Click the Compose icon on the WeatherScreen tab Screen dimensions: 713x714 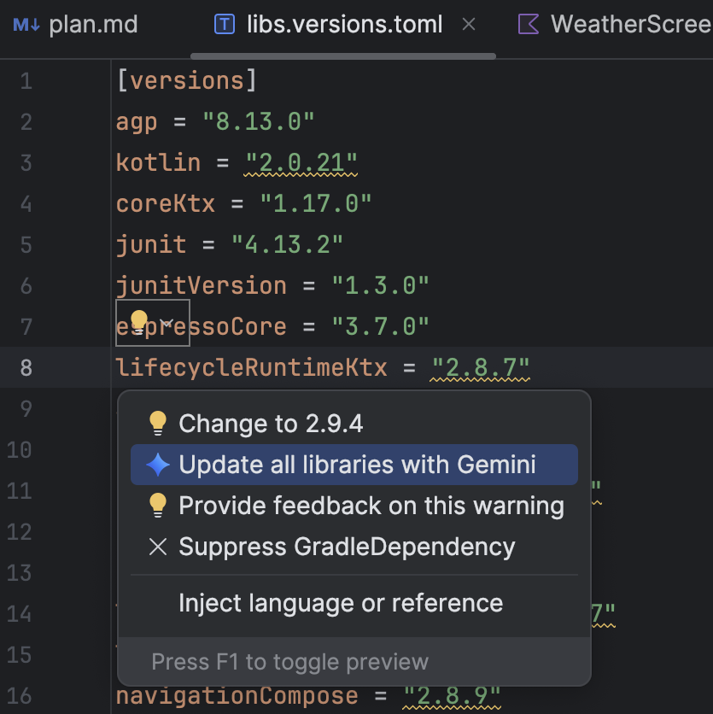click(529, 24)
